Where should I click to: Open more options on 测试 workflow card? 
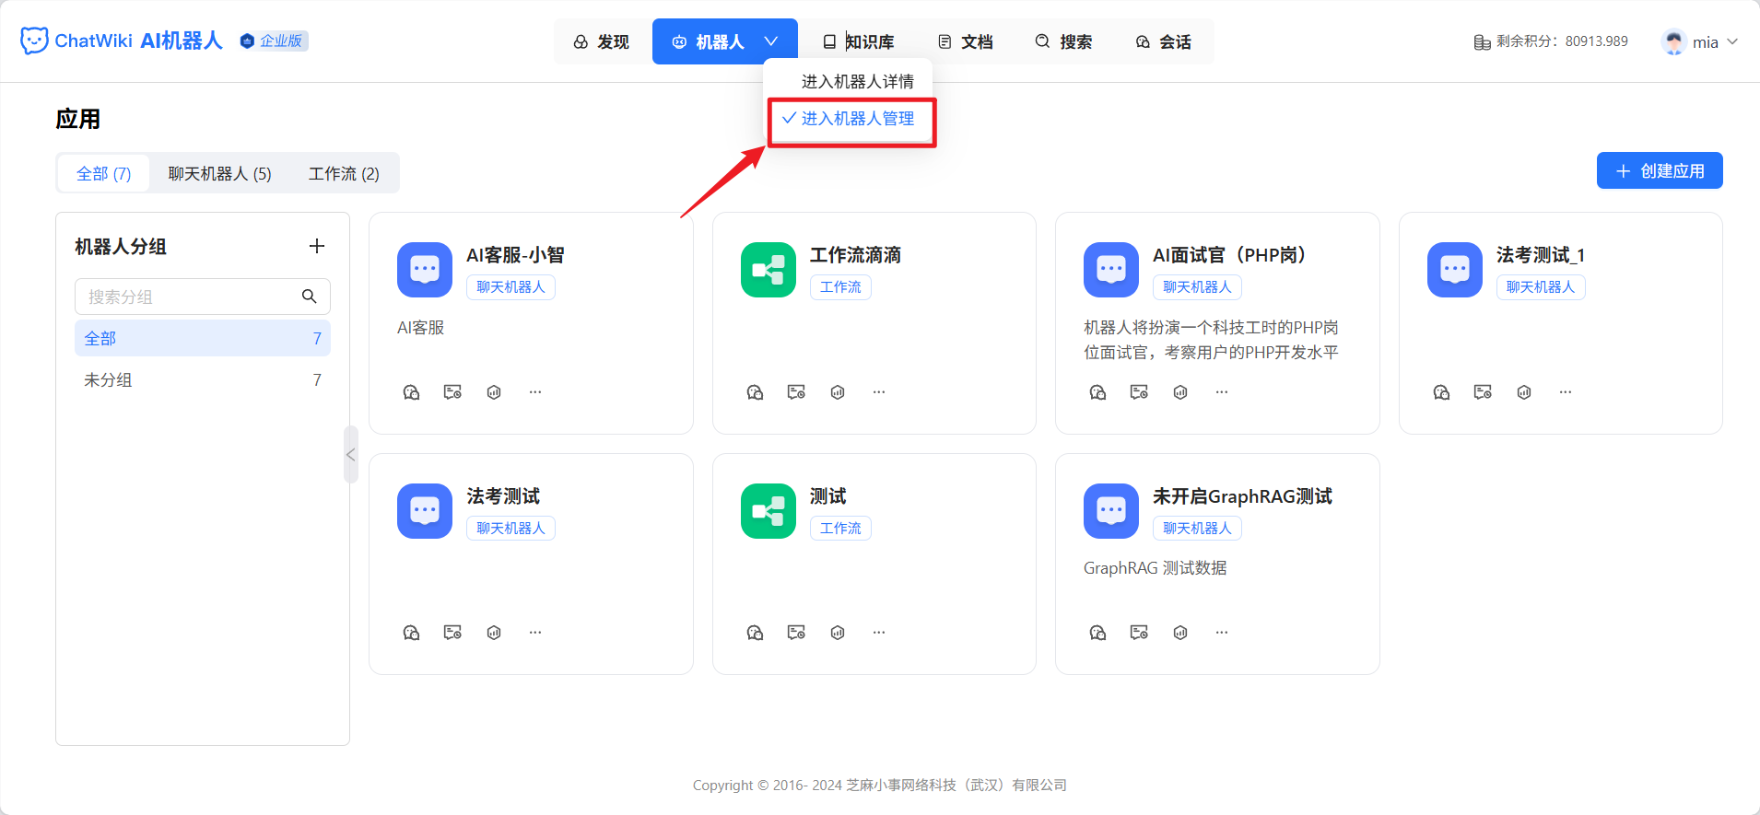(879, 633)
